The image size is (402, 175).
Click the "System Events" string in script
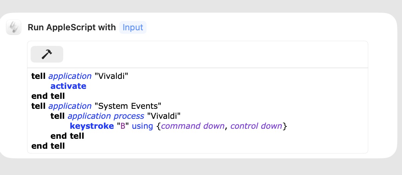[128, 106]
